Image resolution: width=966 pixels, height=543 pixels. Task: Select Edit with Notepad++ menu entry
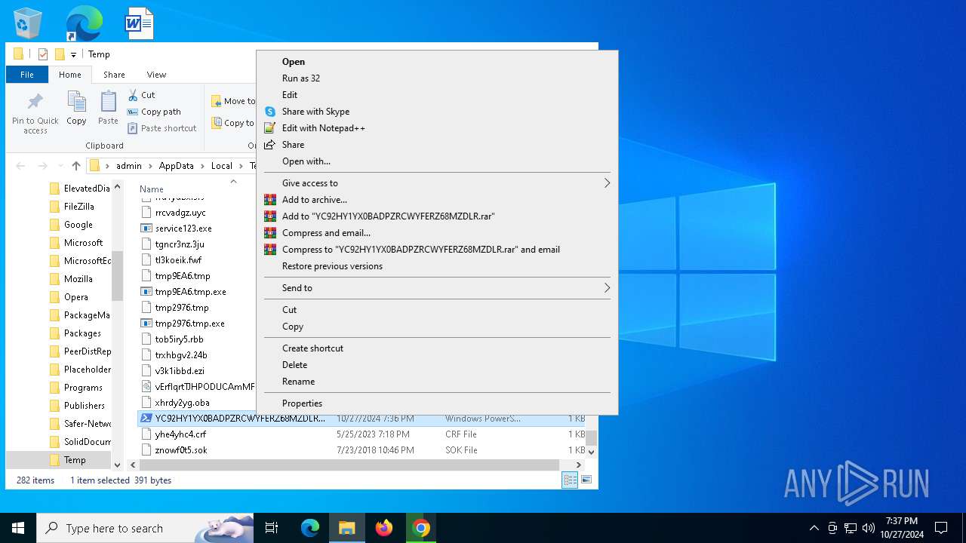[323, 128]
